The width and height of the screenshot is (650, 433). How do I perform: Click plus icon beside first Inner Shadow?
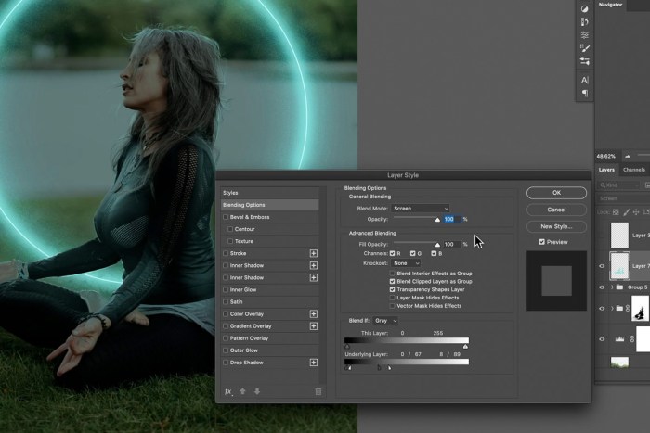point(314,265)
